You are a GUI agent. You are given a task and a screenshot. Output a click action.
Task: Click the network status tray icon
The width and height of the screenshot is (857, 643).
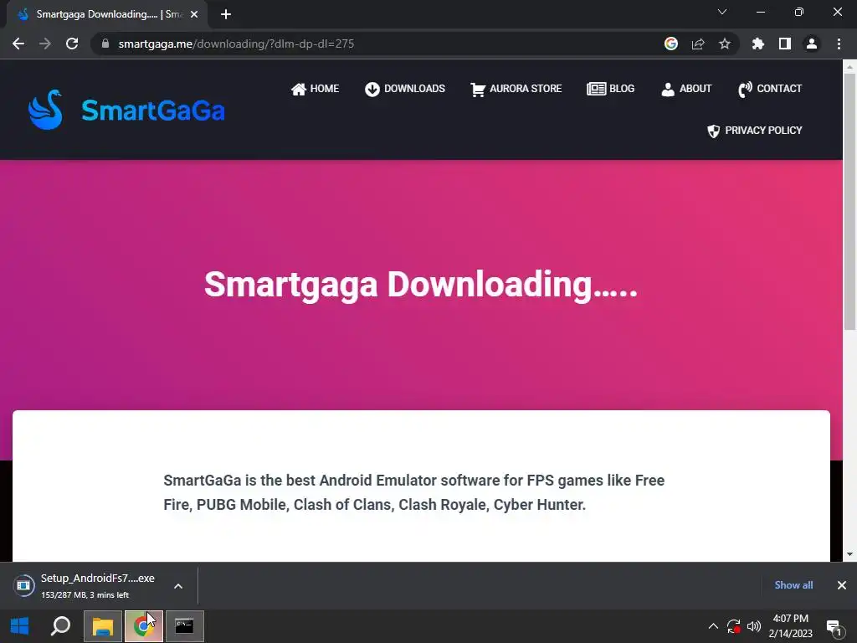733,626
